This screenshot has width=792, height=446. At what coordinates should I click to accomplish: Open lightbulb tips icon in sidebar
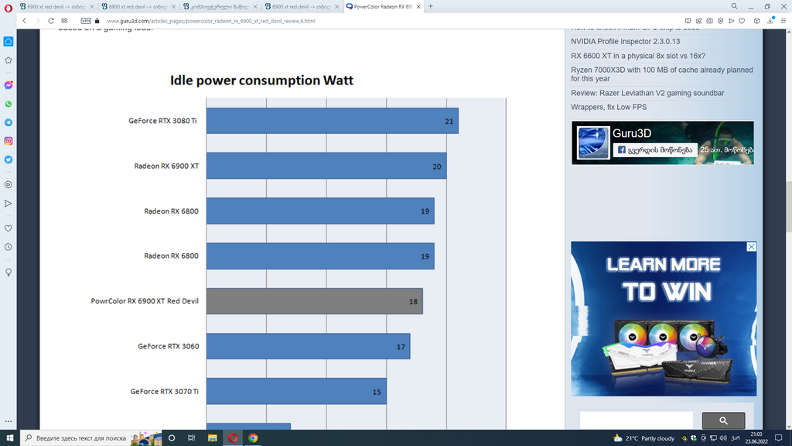(x=8, y=272)
